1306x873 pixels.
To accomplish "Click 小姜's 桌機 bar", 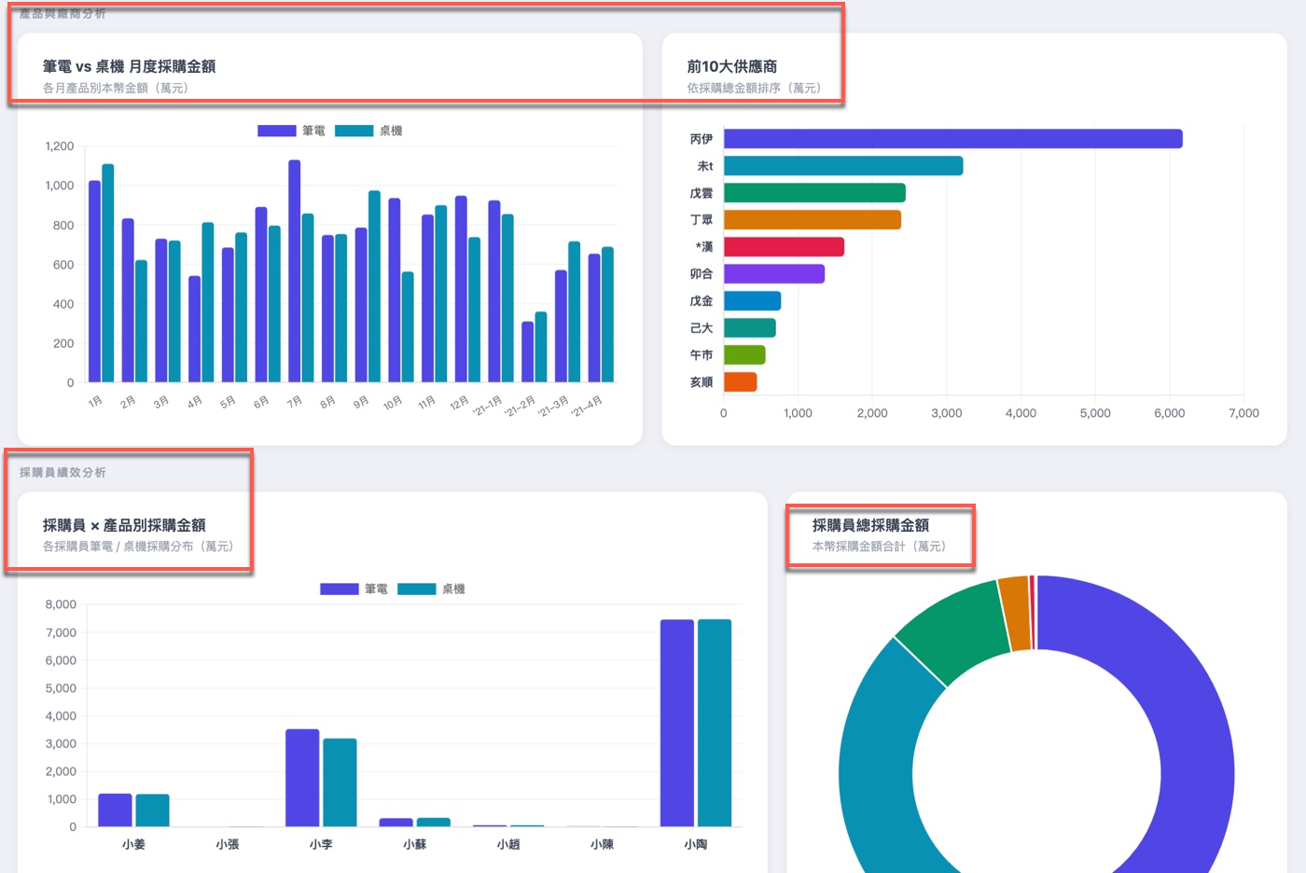I will point(152,811).
